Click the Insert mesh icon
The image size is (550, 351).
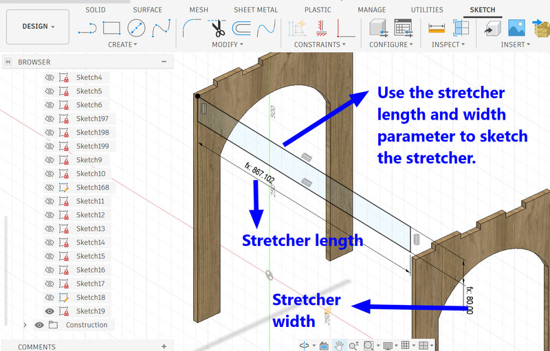(542, 28)
